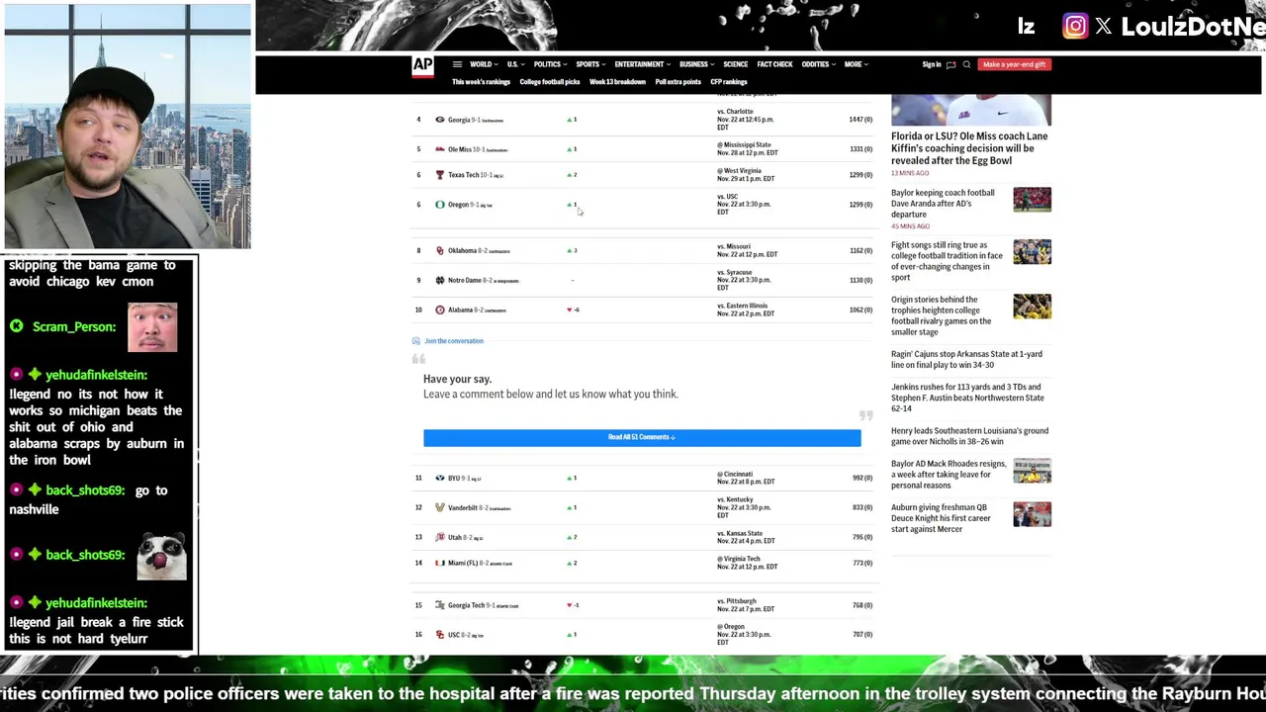Click the X logo in overlay

click(x=1104, y=27)
